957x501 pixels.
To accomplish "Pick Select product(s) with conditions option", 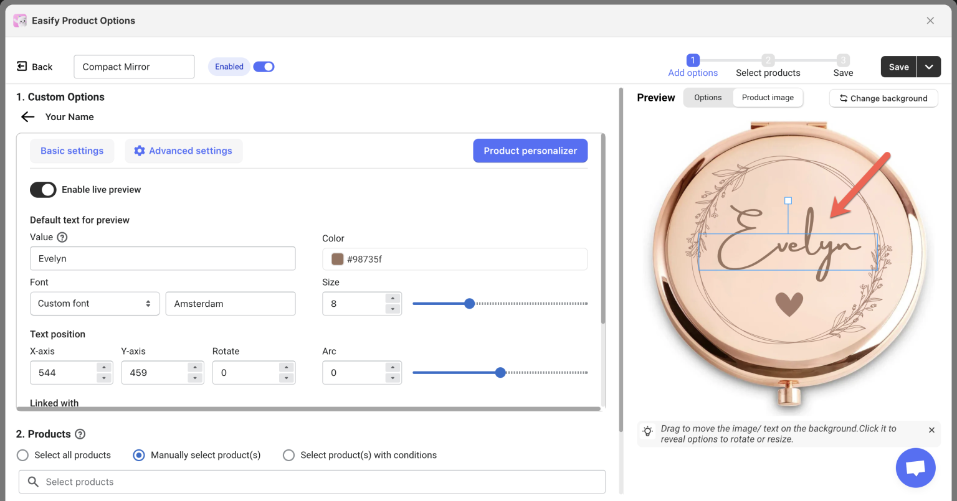I will click(x=288, y=456).
